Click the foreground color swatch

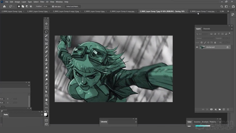45,115
